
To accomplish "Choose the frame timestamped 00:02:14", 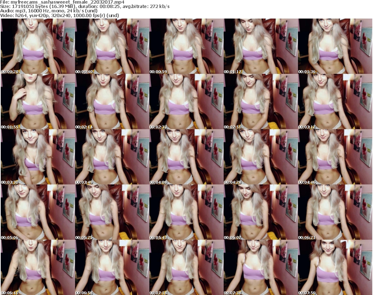I will click(112, 101).
